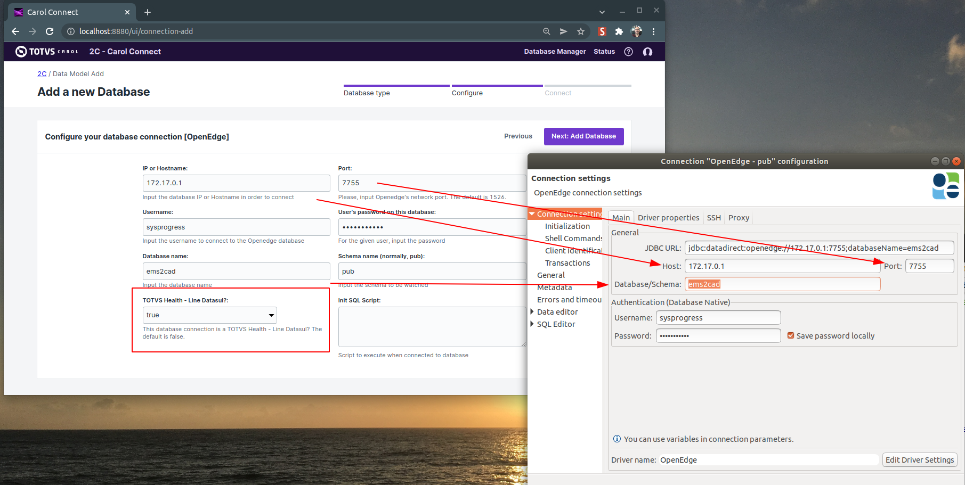Select Client identification in the settings tree
This screenshot has height=485, width=965.
click(573, 251)
